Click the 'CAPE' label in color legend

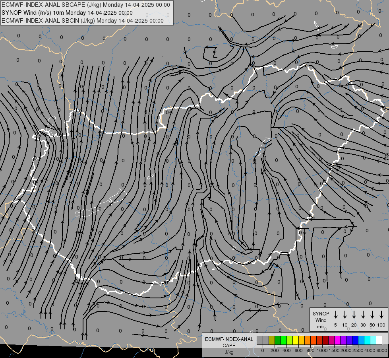click(229, 346)
